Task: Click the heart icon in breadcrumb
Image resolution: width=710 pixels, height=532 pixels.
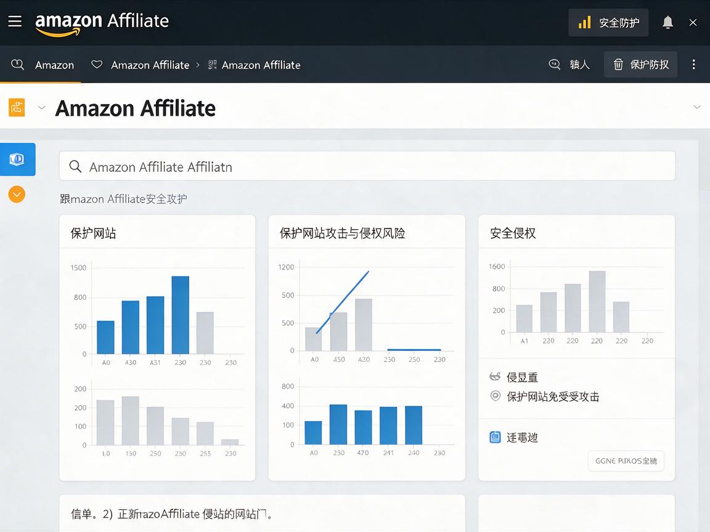Action: pos(97,65)
